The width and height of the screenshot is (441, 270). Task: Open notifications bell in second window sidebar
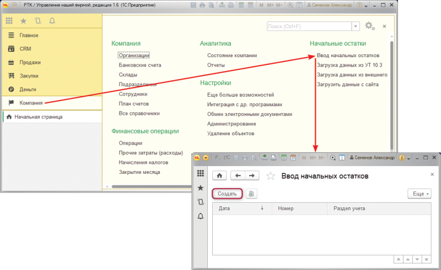tap(201, 216)
